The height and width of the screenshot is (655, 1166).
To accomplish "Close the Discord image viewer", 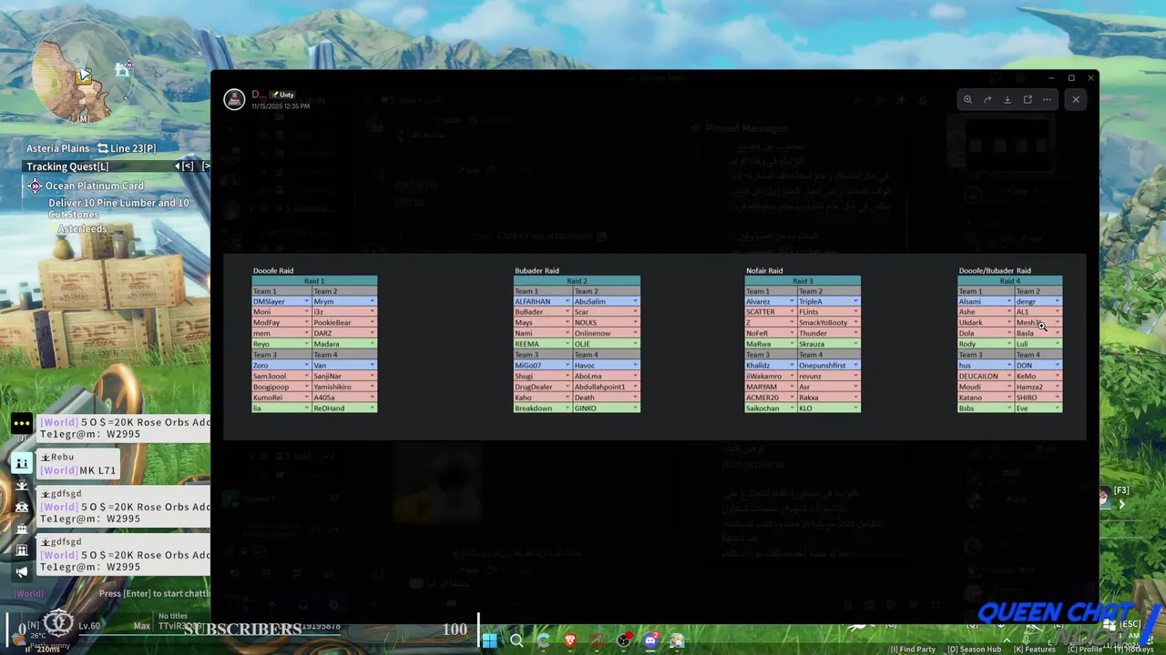I will [1076, 99].
